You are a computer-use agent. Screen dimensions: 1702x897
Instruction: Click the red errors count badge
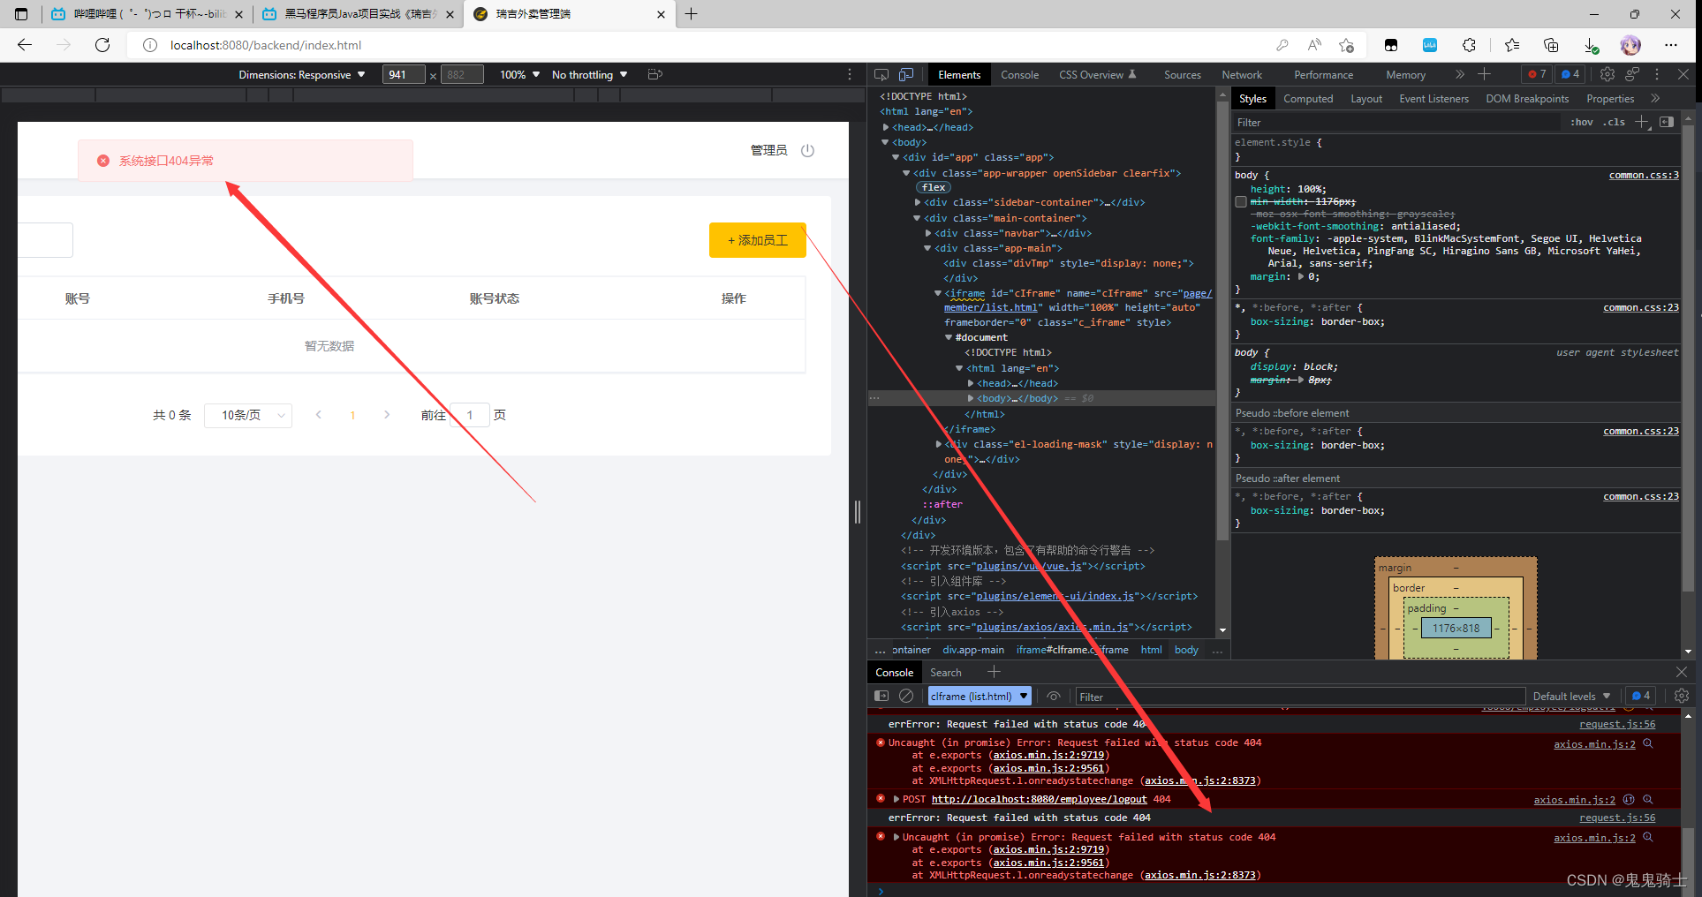[1538, 74]
